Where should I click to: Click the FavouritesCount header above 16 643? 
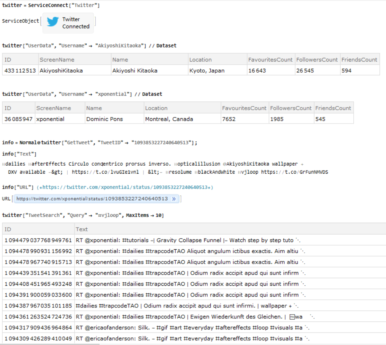pyautogui.click(x=270, y=60)
